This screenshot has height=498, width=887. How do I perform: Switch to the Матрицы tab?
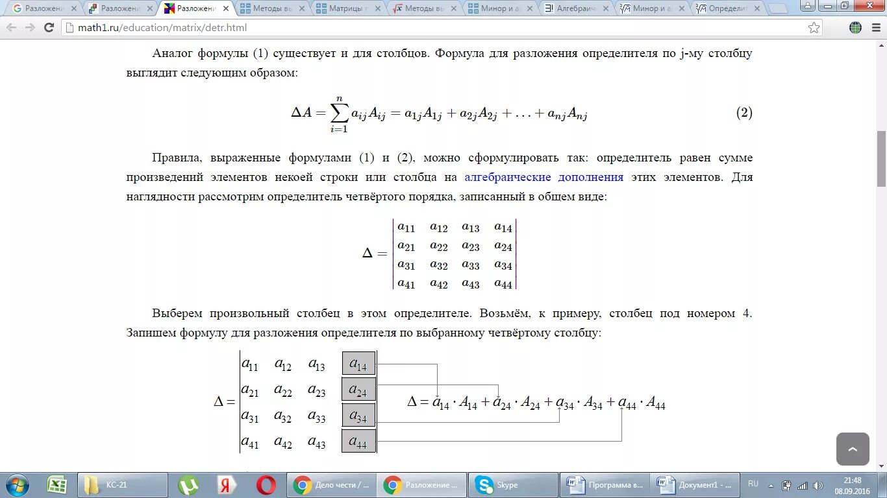click(x=348, y=9)
